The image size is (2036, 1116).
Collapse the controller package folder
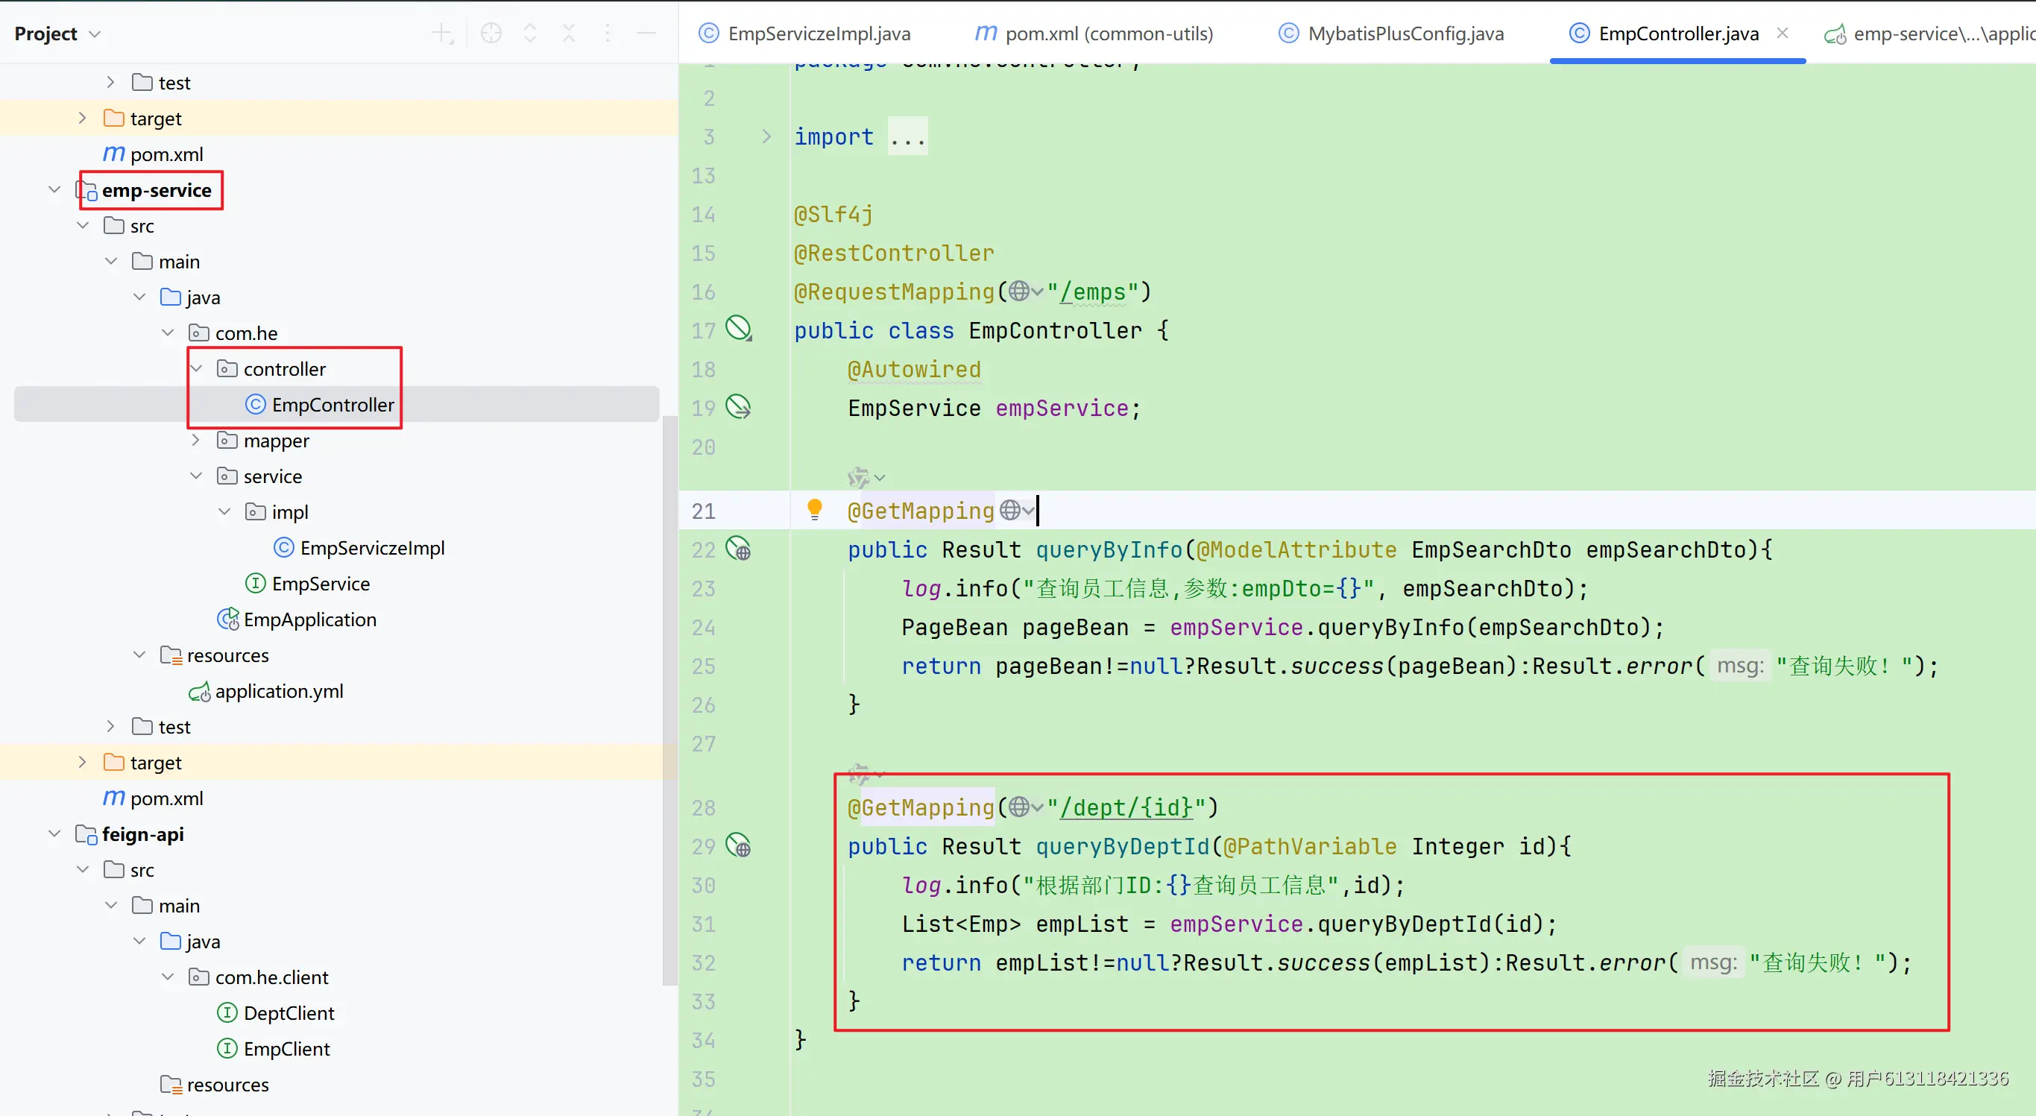196,368
